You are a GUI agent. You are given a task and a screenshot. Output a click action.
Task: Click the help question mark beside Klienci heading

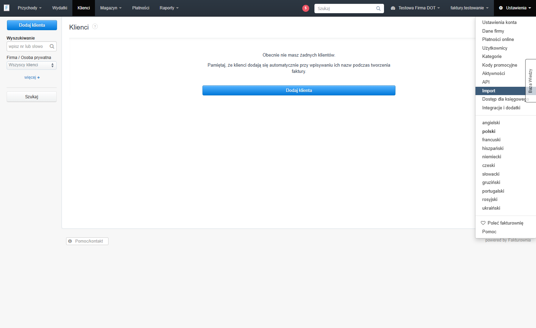click(x=95, y=26)
